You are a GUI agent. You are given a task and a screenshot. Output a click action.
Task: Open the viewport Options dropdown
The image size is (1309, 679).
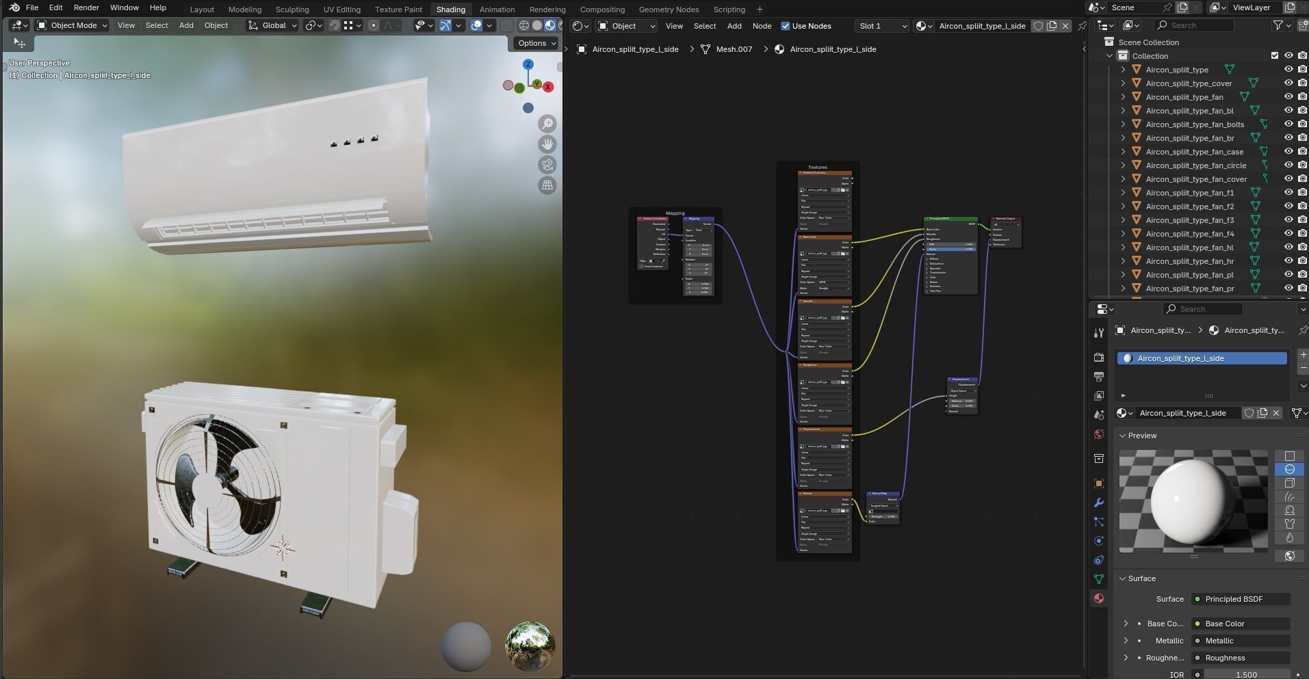[x=536, y=43]
